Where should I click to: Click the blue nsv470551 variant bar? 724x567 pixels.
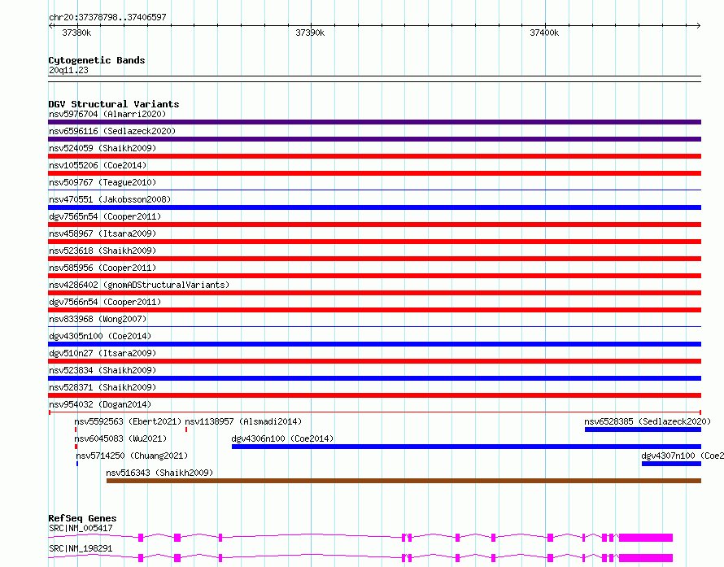pos(374,207)
